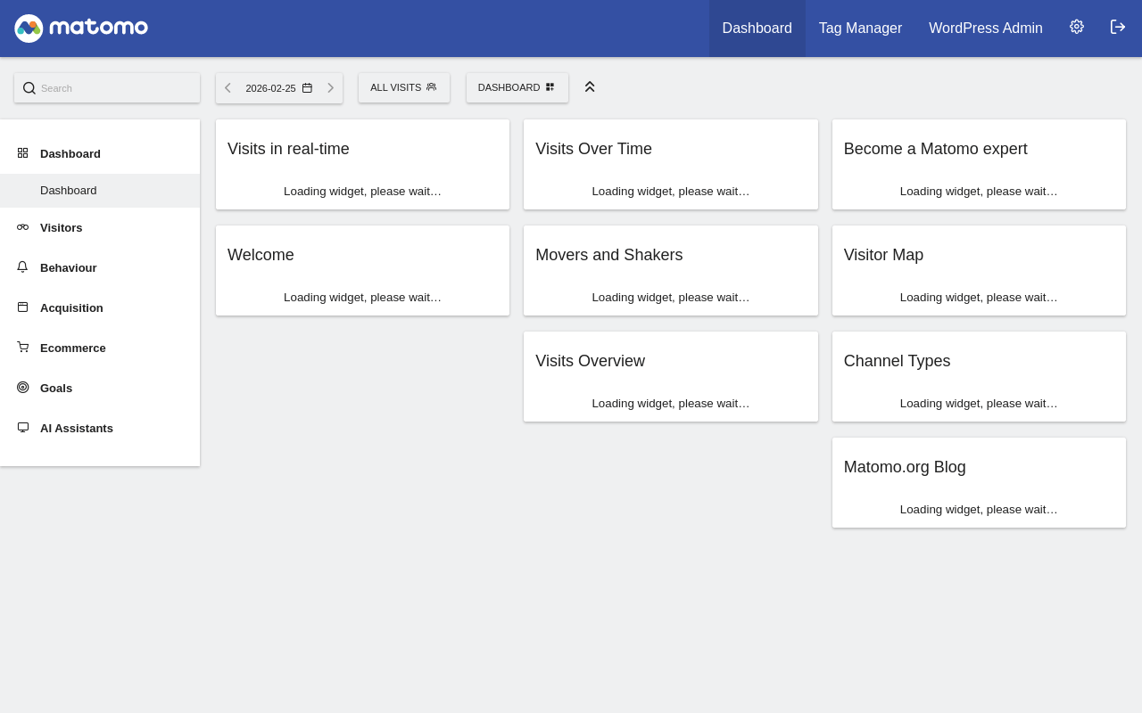1142x713 pixels.
Task: Open the All Visits segment selector
Action: tap(403, 87)
